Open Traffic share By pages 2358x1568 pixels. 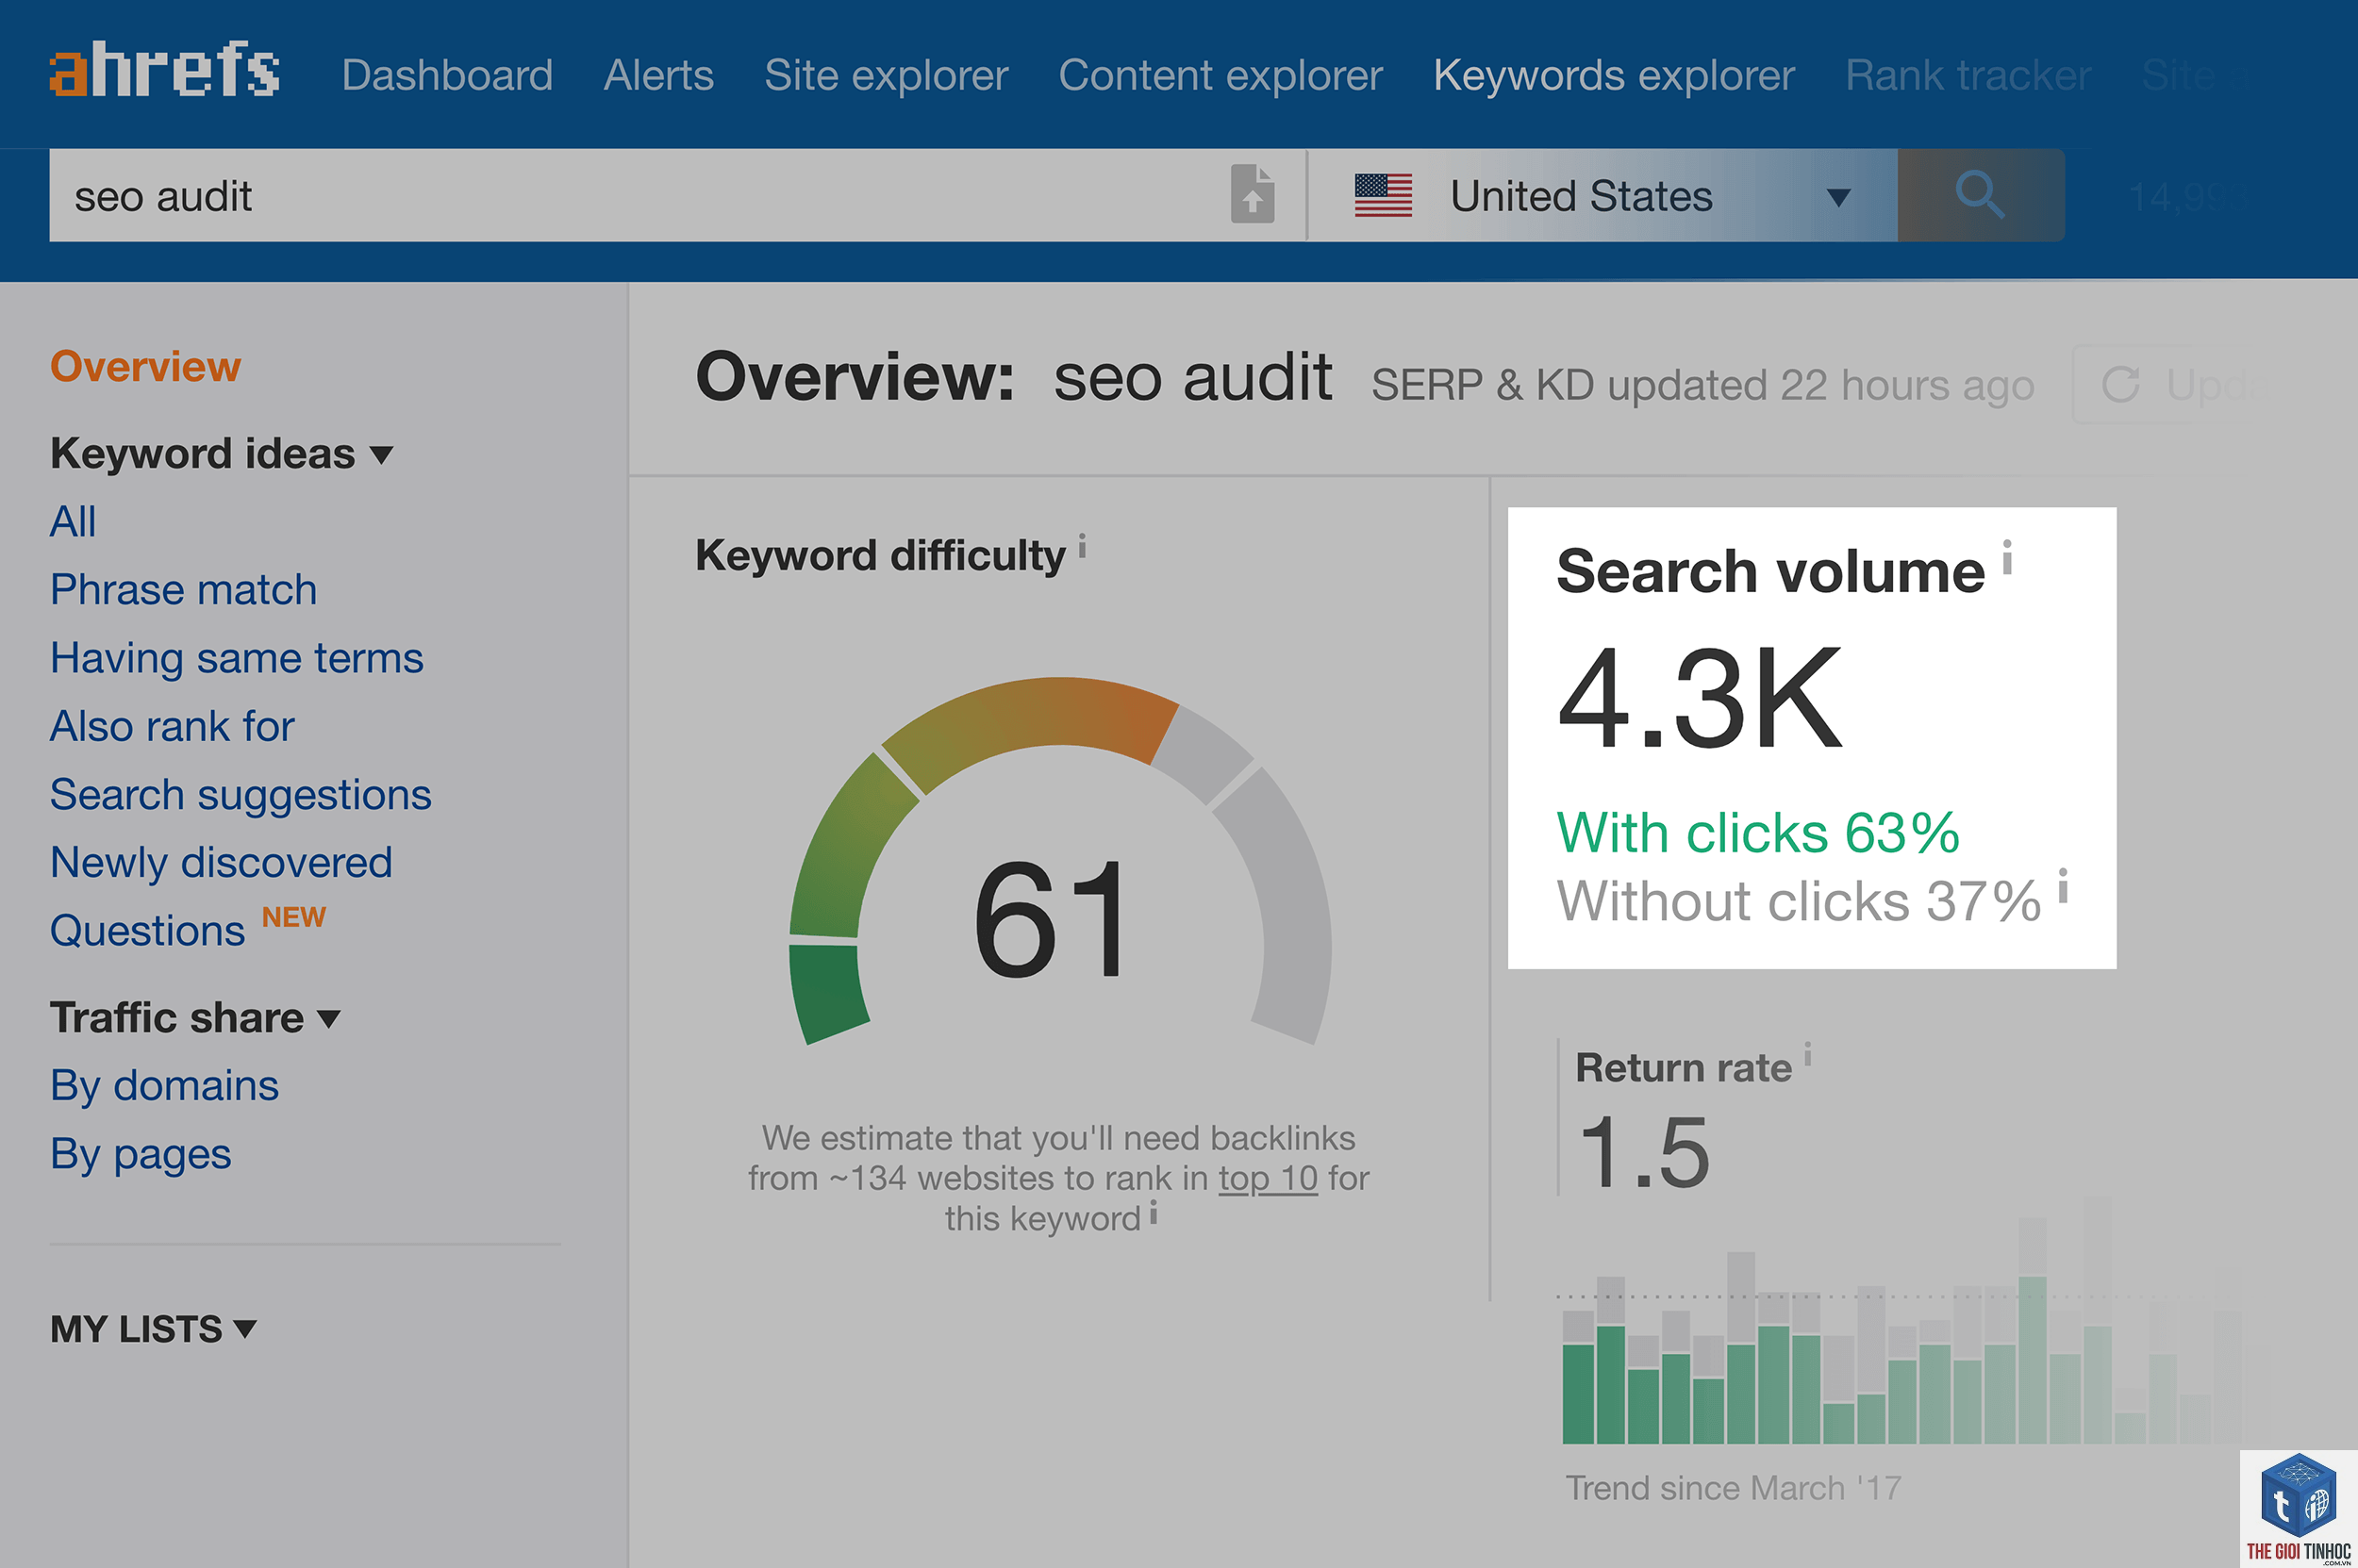141,1155
